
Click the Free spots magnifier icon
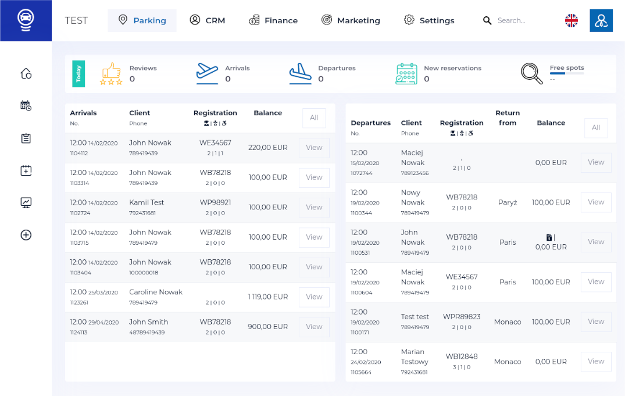pos(531,73)
